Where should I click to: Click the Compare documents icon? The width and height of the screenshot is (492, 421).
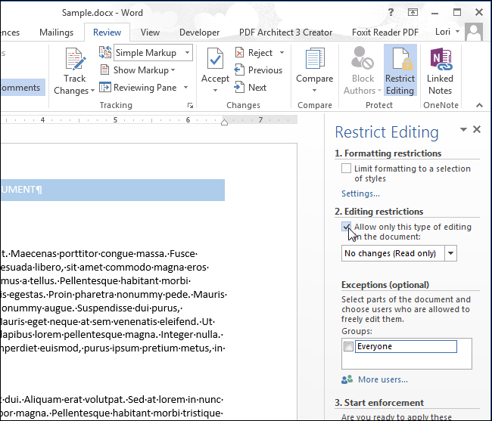tap(315, 58)
